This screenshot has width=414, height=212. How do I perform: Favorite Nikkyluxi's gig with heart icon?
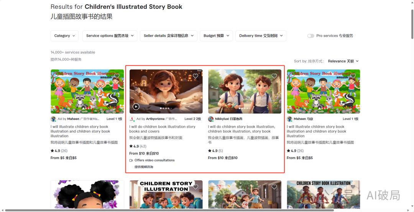tap(274, 76)
